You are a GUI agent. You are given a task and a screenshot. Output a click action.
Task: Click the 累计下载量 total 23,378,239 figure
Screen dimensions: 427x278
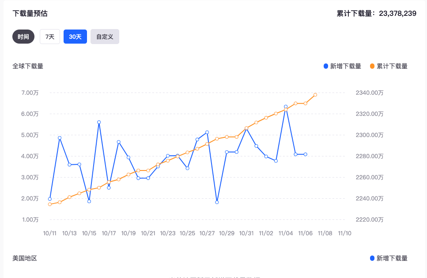tap(397, 13)
